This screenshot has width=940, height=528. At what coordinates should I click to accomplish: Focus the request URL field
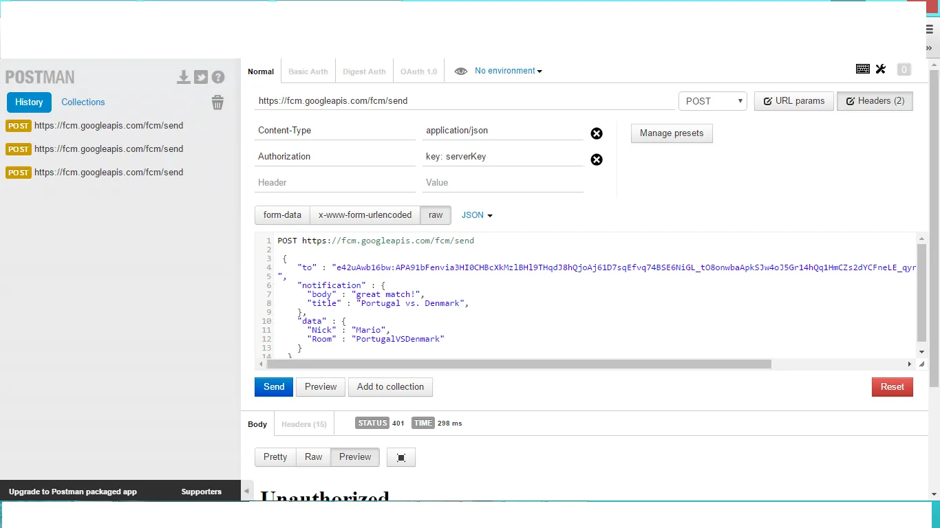click(x=464, y=101)
